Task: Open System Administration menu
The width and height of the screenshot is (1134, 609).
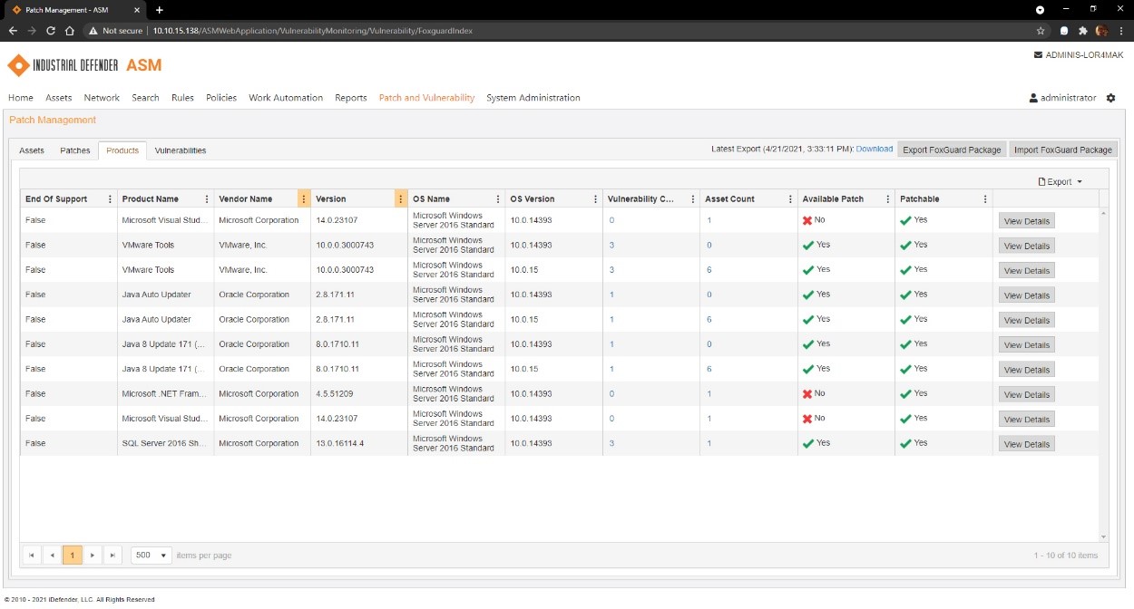Action: (x=533, y=98)
